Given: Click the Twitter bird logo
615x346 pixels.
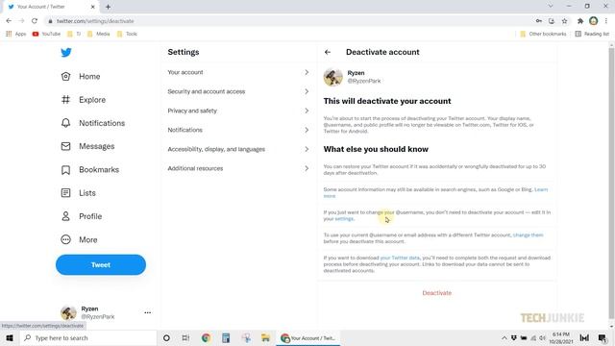Looking at the screenshot, I should 66,53.
